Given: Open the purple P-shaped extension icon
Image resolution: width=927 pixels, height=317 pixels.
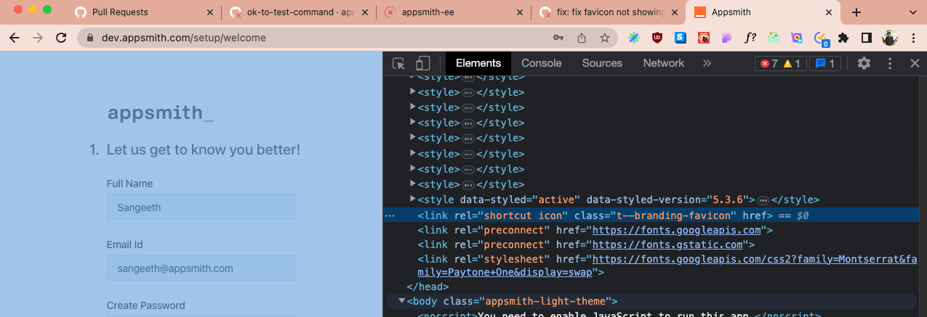Looking at the screenshot, I should tap(727, 38).
